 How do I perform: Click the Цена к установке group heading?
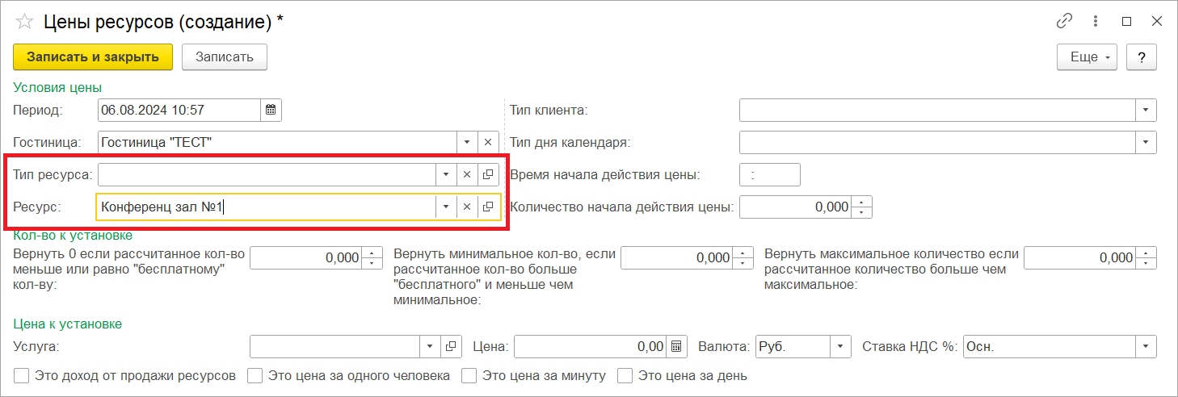pos(68,324)
